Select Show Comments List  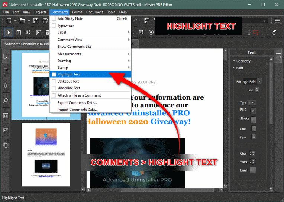pyautogui.click(x=90, y=47)
